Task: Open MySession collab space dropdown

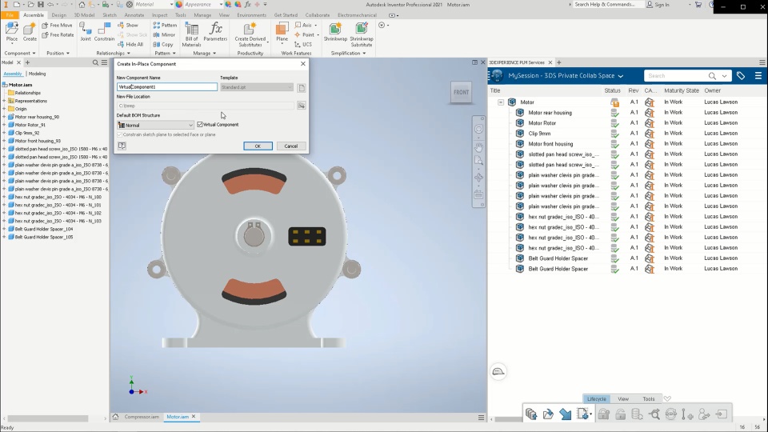Action: (620, 76)
